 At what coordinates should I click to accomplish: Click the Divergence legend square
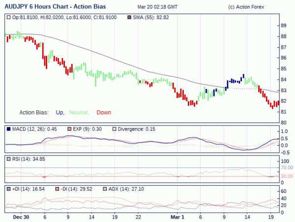(x=114, y=129)
